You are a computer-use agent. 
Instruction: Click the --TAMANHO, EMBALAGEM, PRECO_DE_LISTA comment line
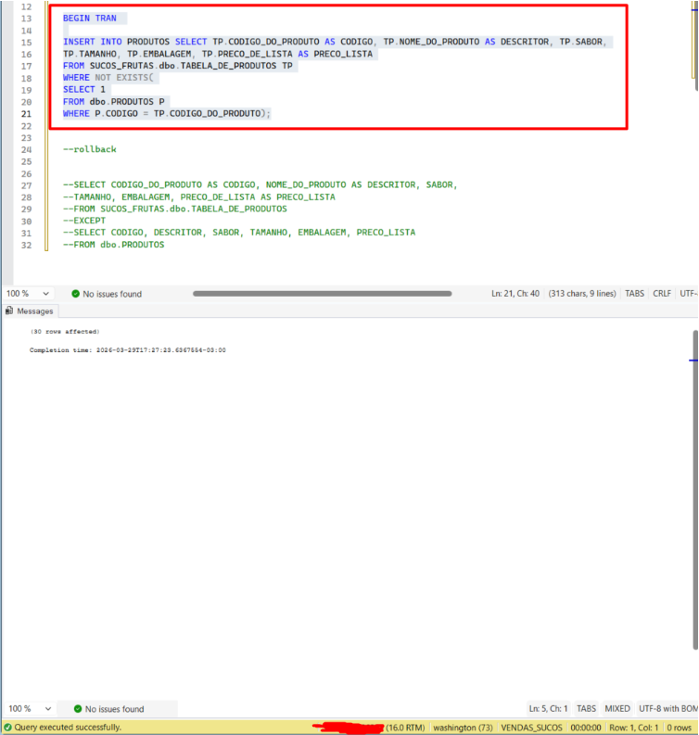[x=198, y=196]
